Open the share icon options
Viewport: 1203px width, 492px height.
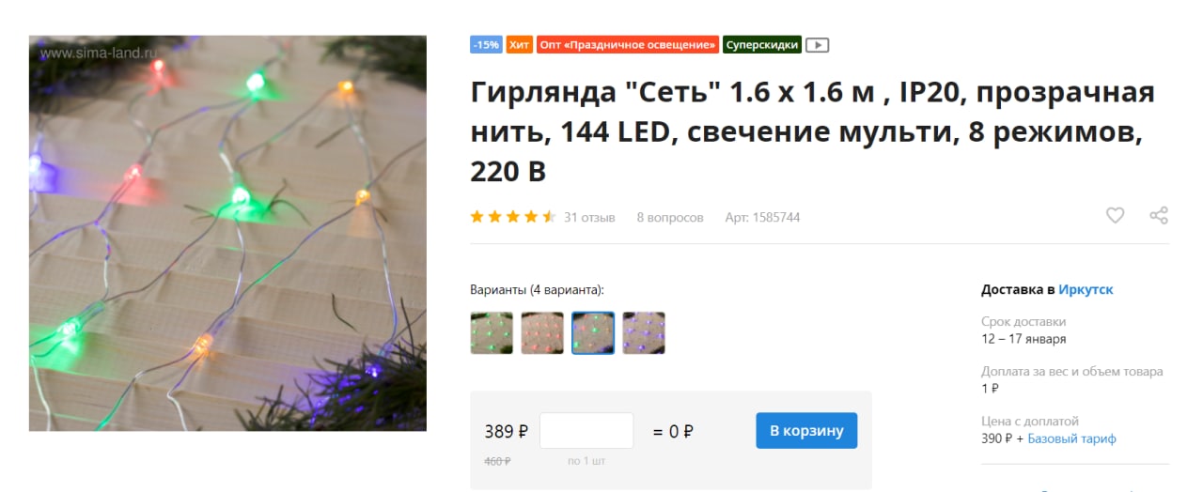point(1159,216)
